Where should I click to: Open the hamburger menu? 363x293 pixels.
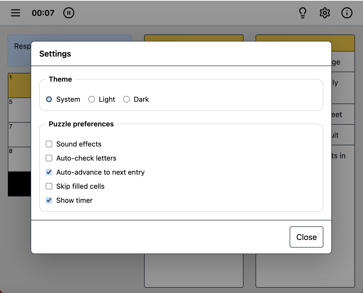(x=16, y=13)
